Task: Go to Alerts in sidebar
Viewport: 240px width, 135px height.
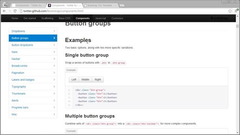Action: click(33, 100)
